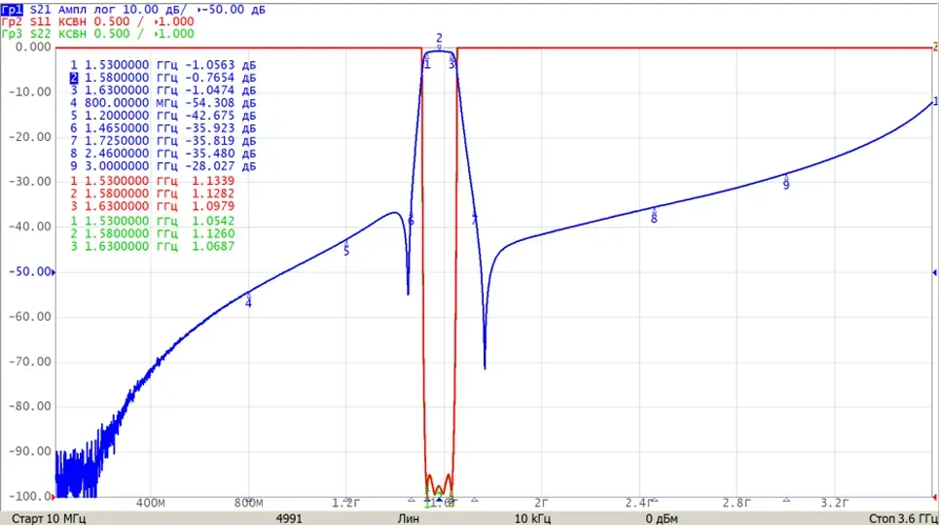941x525 pixels.
Task: Click the 0 дБм power field
Action: point(662,518)
